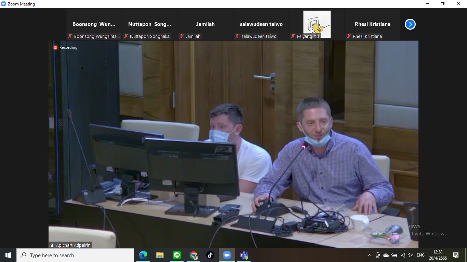The width and height of the screenshot is (467, 262).
Task: Open File Explorer from the taskbar
Action: (x=160, y=255)
